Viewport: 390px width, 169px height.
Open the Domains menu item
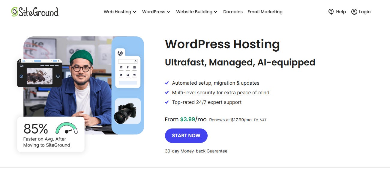coord(233,12)
